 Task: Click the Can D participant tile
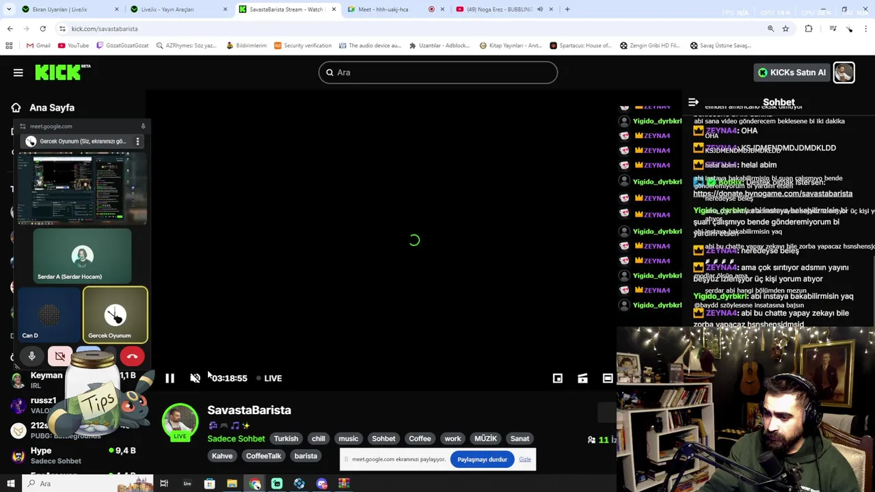49,314
